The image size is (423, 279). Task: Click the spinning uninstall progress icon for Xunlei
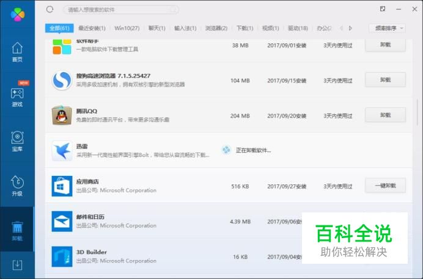coord(226,150)
